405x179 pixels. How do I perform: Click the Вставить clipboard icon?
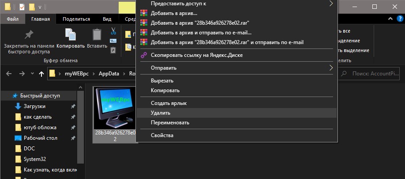[97, 34]
